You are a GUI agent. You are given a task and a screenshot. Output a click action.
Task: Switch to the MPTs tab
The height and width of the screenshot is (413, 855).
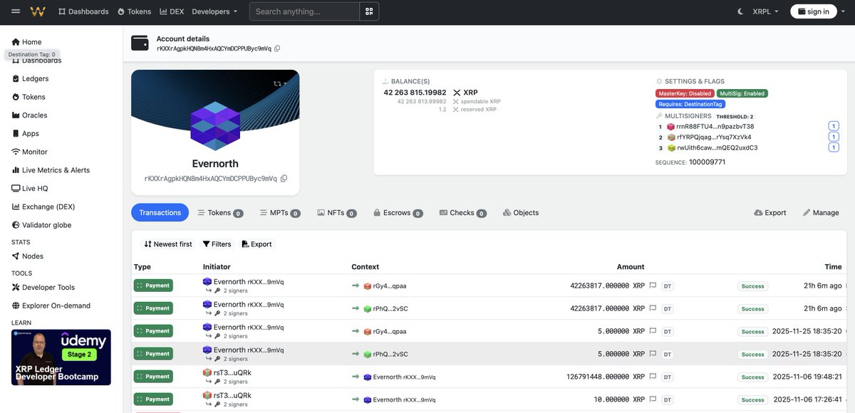pyautogui.click(x=280, y=212)
